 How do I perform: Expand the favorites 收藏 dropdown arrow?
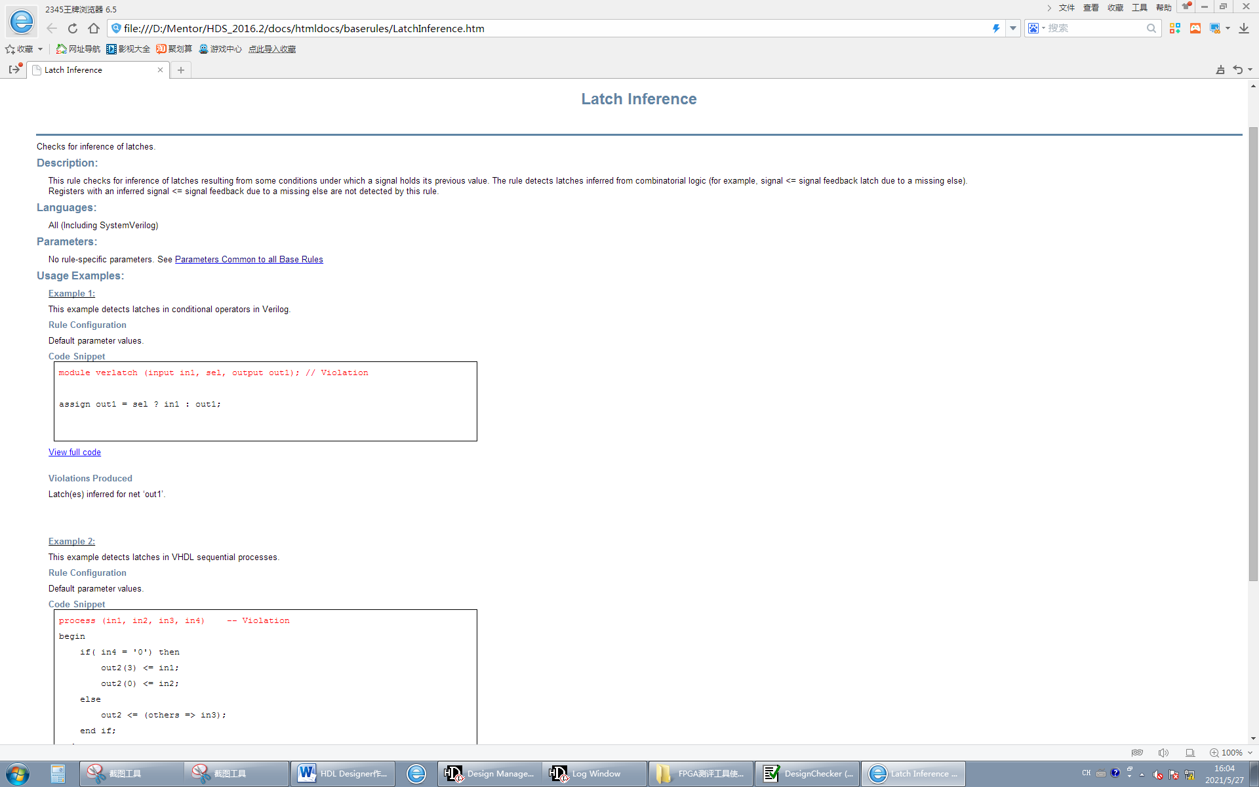(x=40, y=49)
